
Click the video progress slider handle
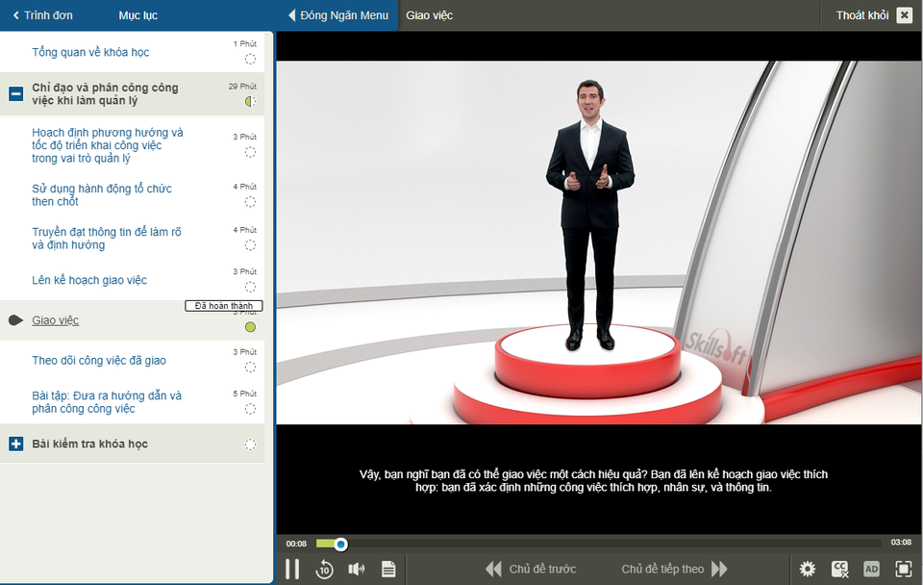click(x=341, y=545)
